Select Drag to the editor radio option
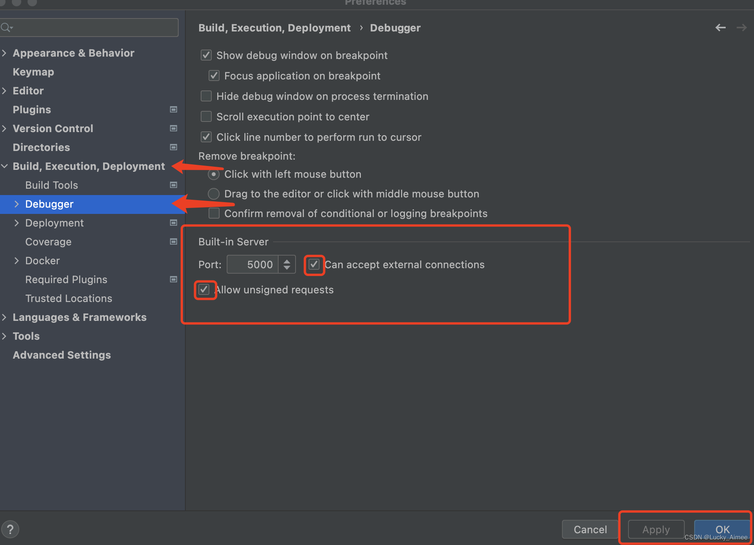Screen dimensions: 754x545 [213, 193]
